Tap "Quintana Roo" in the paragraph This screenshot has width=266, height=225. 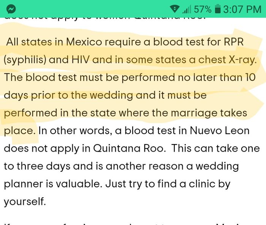(128, 149)
